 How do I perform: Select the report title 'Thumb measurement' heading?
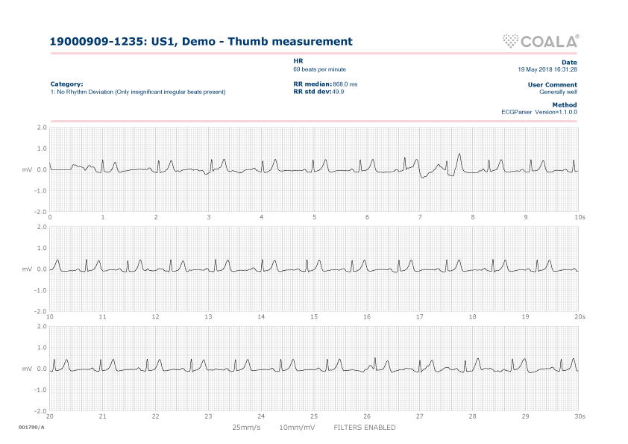point(201,42)
